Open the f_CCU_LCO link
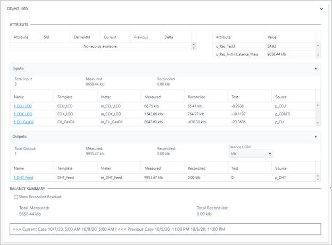 (x=24, y=106)
